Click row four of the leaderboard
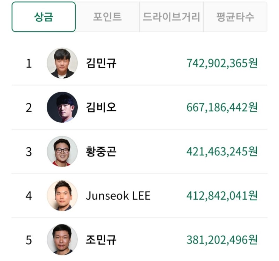 [139, 194]
